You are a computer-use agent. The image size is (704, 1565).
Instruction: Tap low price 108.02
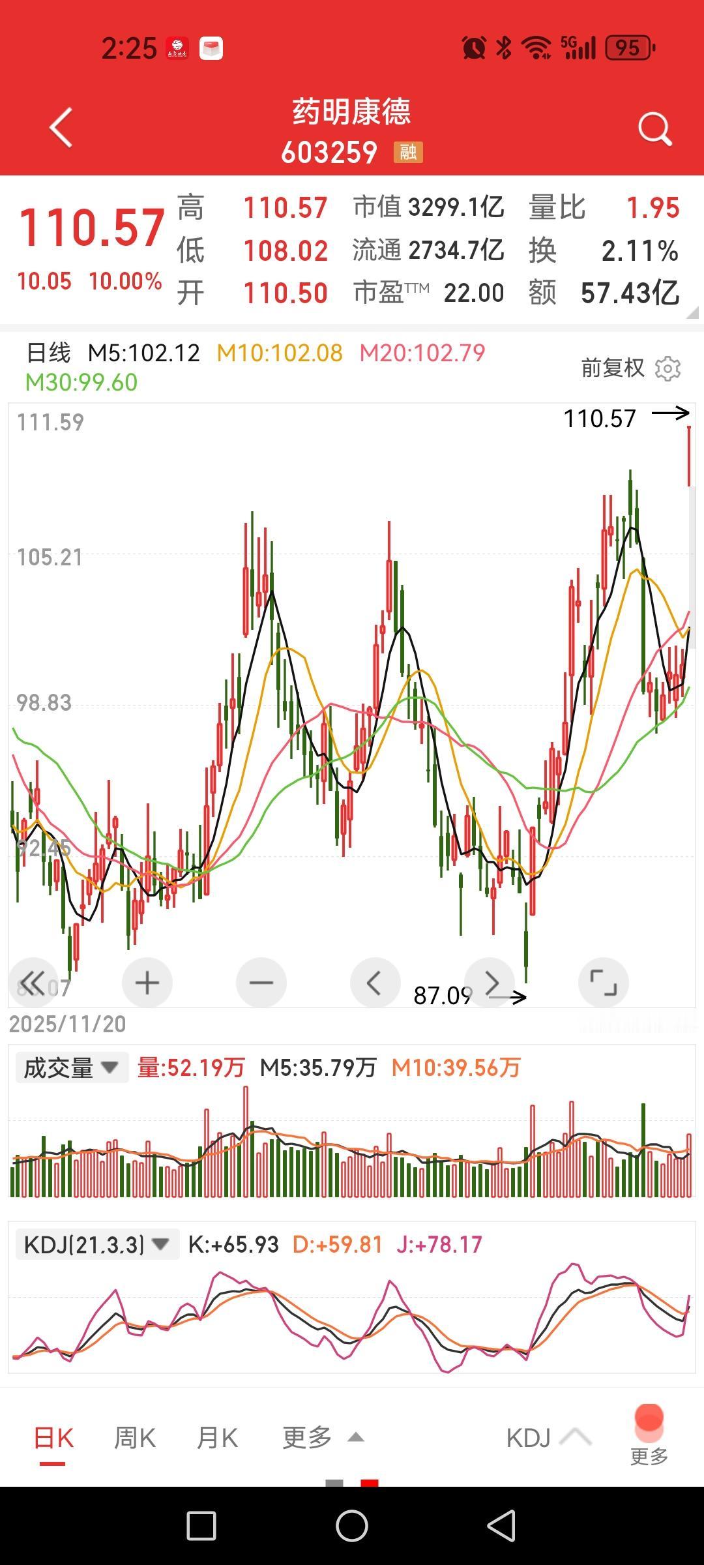coord(286,250)
